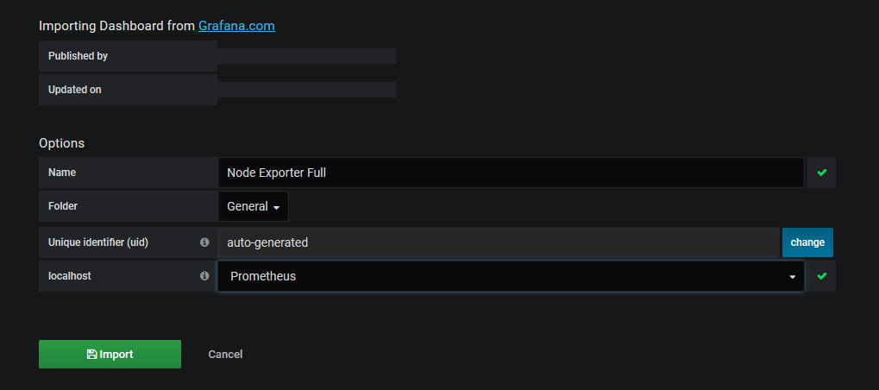Click the caret arrow next to General
The height and width of the screenshot is (390, 879).
tap(276, 208)
